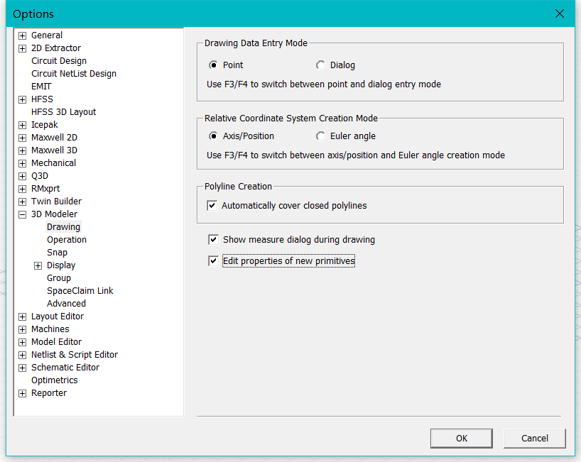Select the RMxprt tree label

(45, 189)
